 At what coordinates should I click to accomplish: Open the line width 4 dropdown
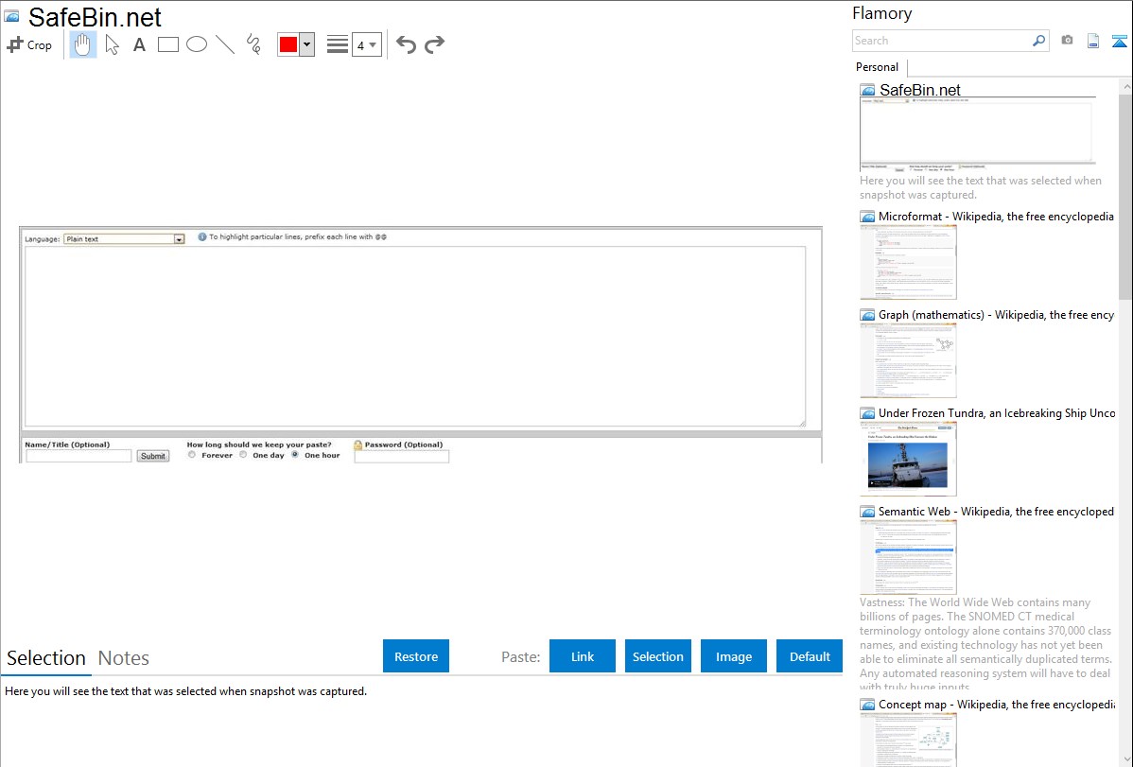tap(367, 44)
